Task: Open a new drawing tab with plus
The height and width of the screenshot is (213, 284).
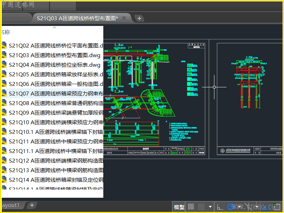Action: pyautogui.click(x=139, y=18)
